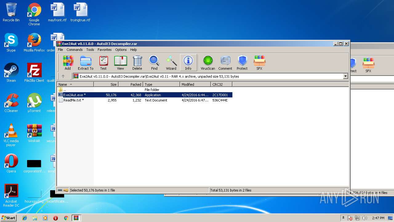Sort by the Packed column header

(x=131, y=84)
